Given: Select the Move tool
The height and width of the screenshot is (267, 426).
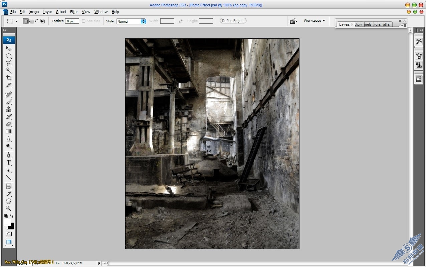Looking at the screenshot, I should click(9, 48).
